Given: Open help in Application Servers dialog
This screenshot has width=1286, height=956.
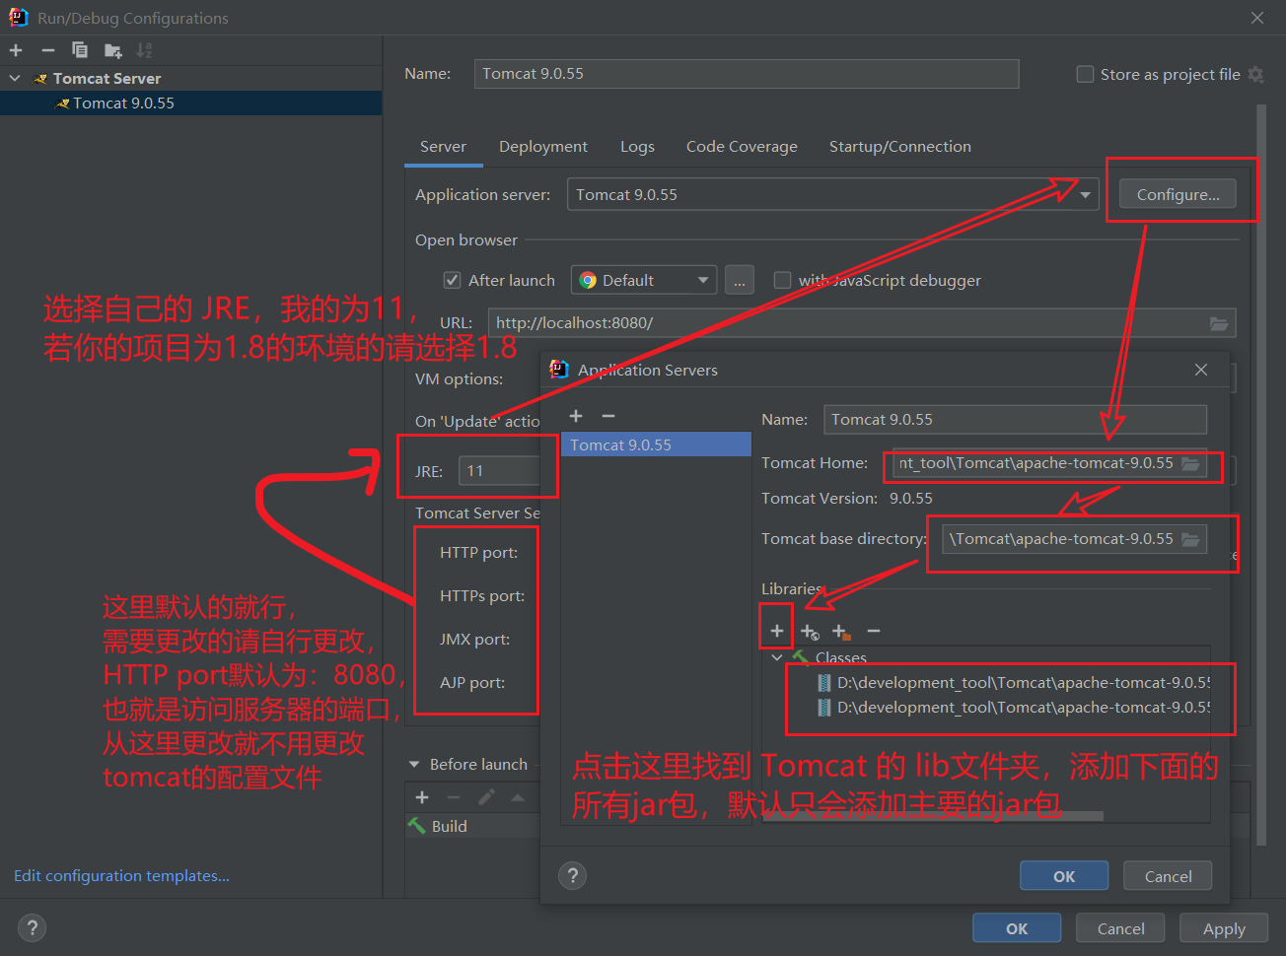Looking at the screenshot, I should pos(572,875).
